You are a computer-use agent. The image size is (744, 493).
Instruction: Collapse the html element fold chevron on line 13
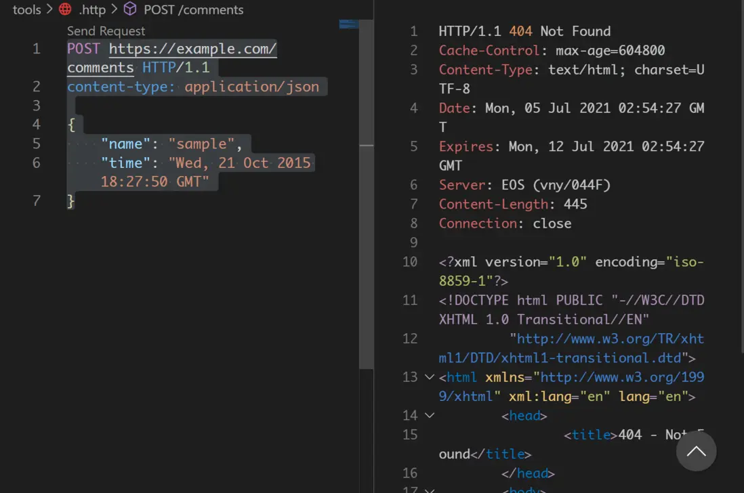click(430, 377)
